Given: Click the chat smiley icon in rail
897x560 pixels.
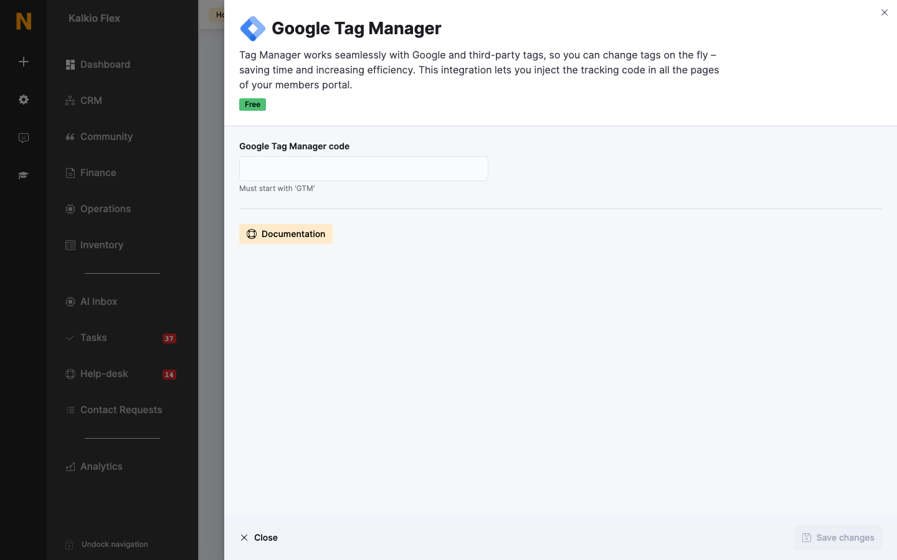Looking at the screenshot, I should point(24,138).
